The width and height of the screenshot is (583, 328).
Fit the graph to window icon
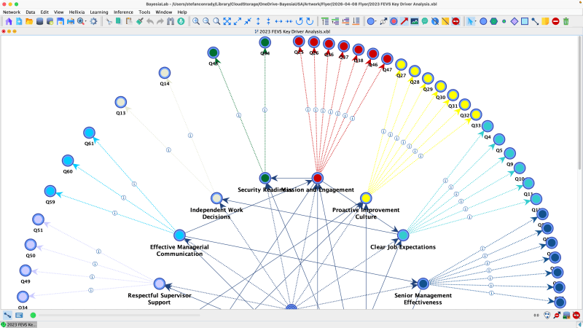pos(227,22)
